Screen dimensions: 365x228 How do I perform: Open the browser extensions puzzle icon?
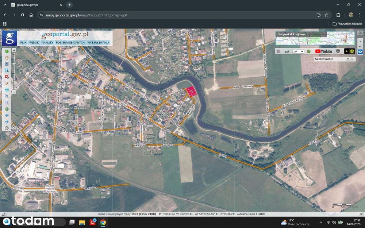[338, 15]
